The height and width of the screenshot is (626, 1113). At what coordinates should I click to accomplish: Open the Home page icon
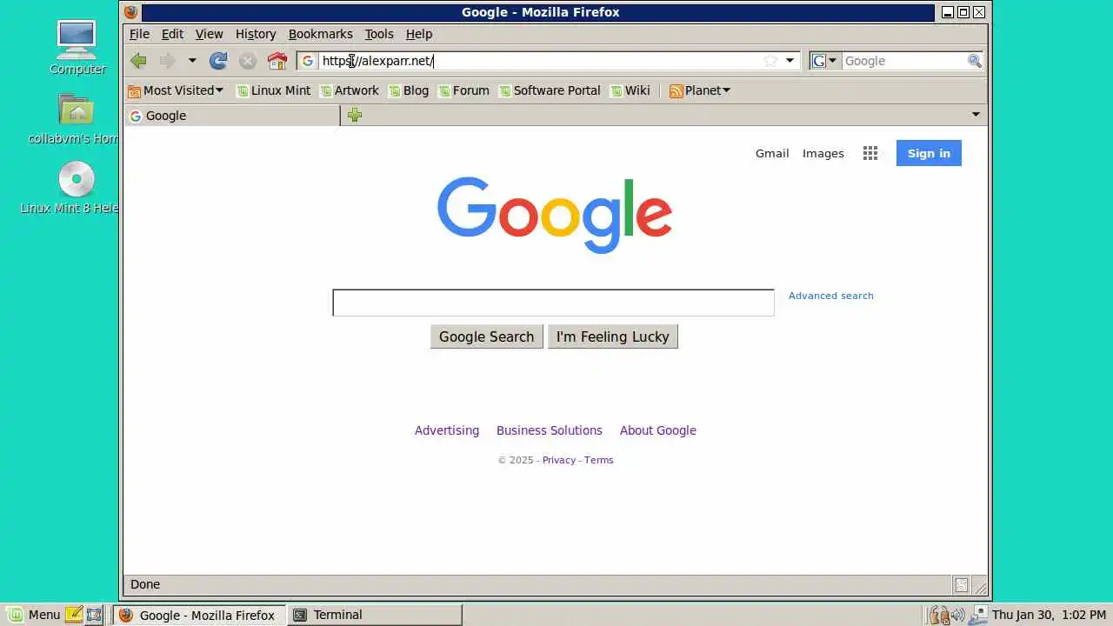click(277, 61)
